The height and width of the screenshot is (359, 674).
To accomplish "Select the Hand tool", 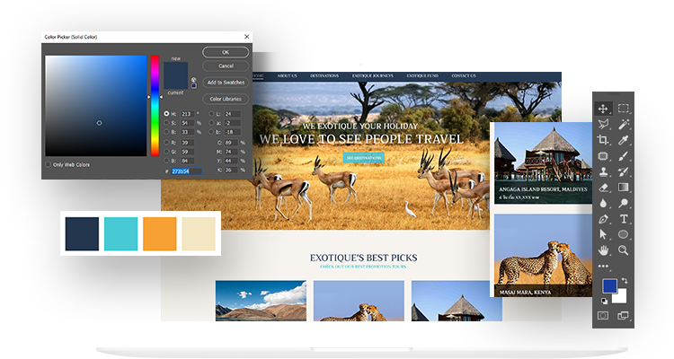I will click(603, 250).
